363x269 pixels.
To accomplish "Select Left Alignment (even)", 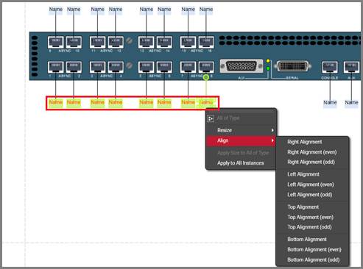I will click(311, 184).
